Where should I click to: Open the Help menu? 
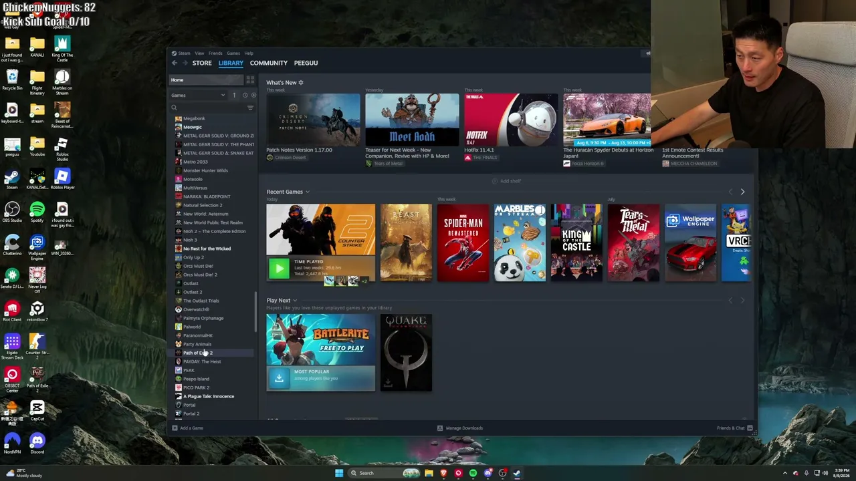pos(249,53)
